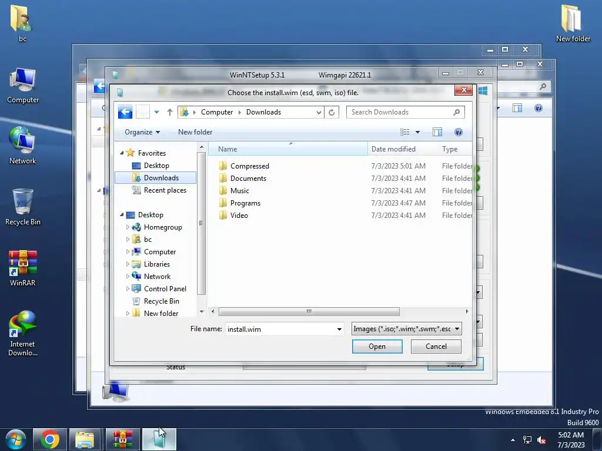
Task: Create a New folder from the toolbar
Action: pos(195,132)
